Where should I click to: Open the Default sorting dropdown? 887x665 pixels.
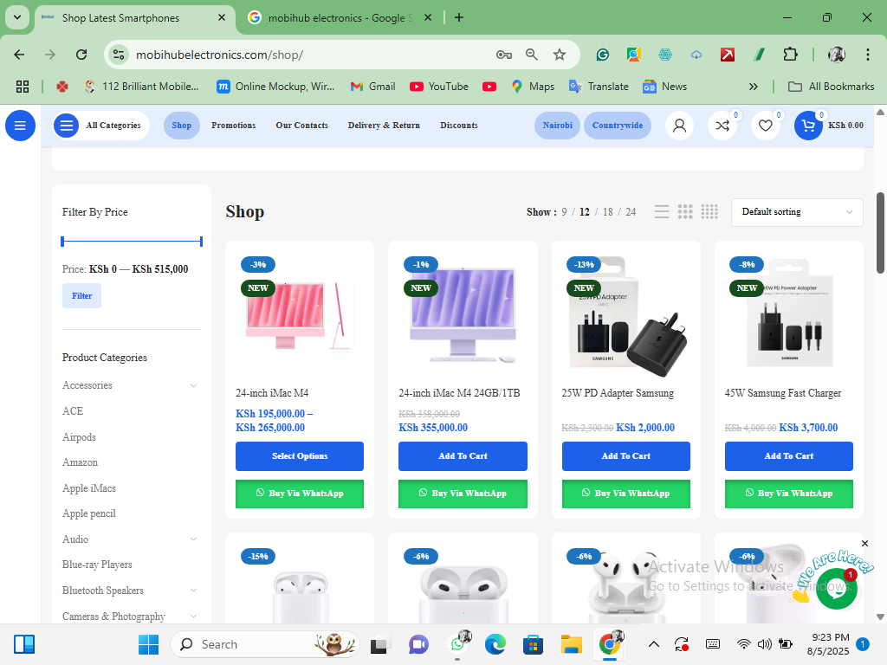point(797,212)
